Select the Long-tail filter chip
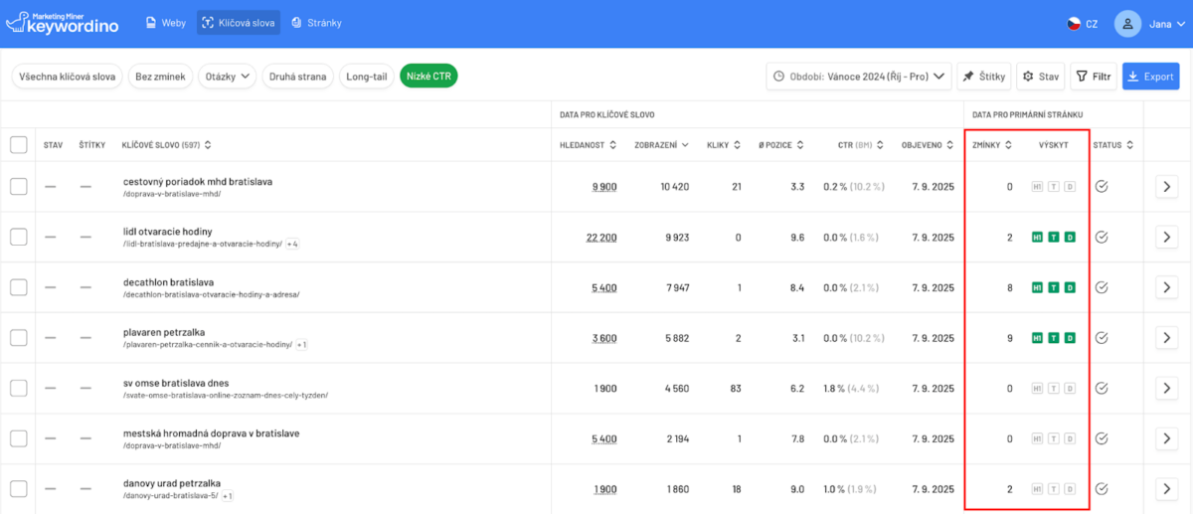The image size is (1193, 514). coord(366,77)
